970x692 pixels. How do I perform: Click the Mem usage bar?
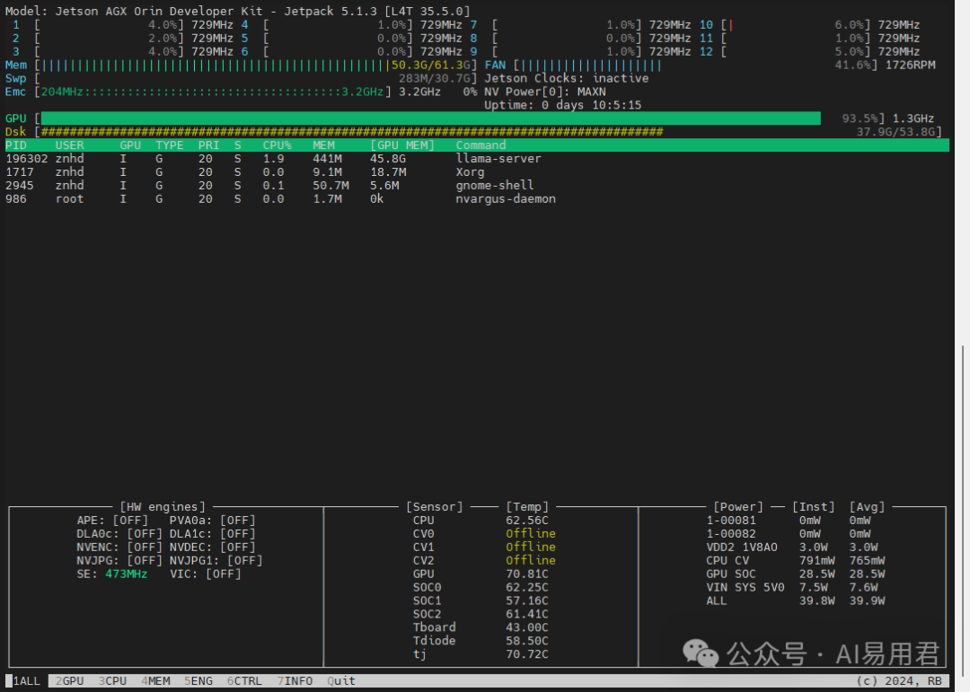click(x=216, y=66)
